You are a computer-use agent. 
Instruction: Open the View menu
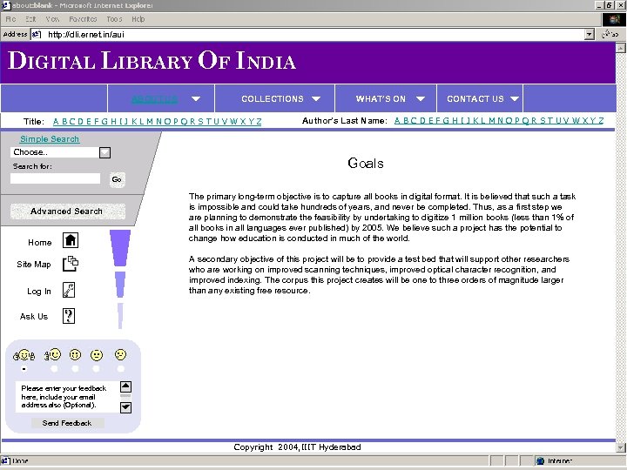coord(52,19)
